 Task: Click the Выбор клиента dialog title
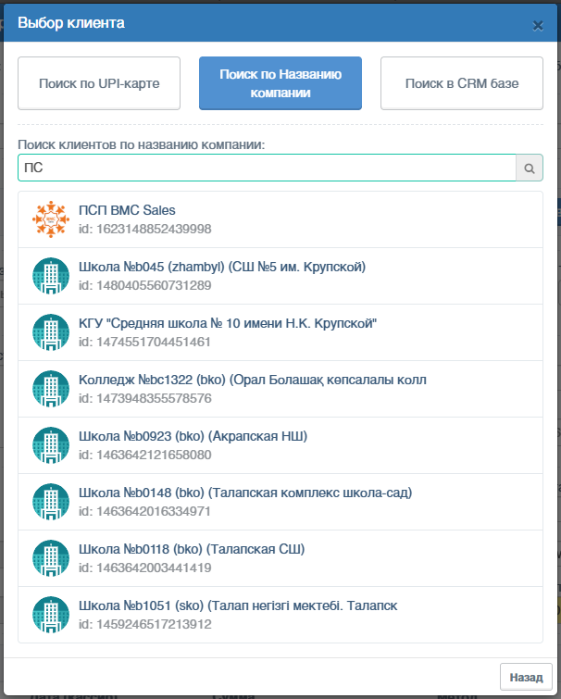[x=71, y=23]
